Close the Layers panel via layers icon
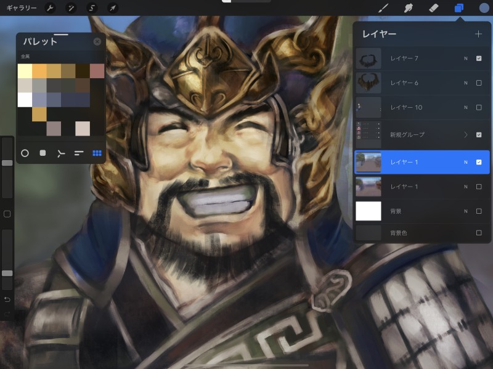The image size is (493, 369). 459,8
